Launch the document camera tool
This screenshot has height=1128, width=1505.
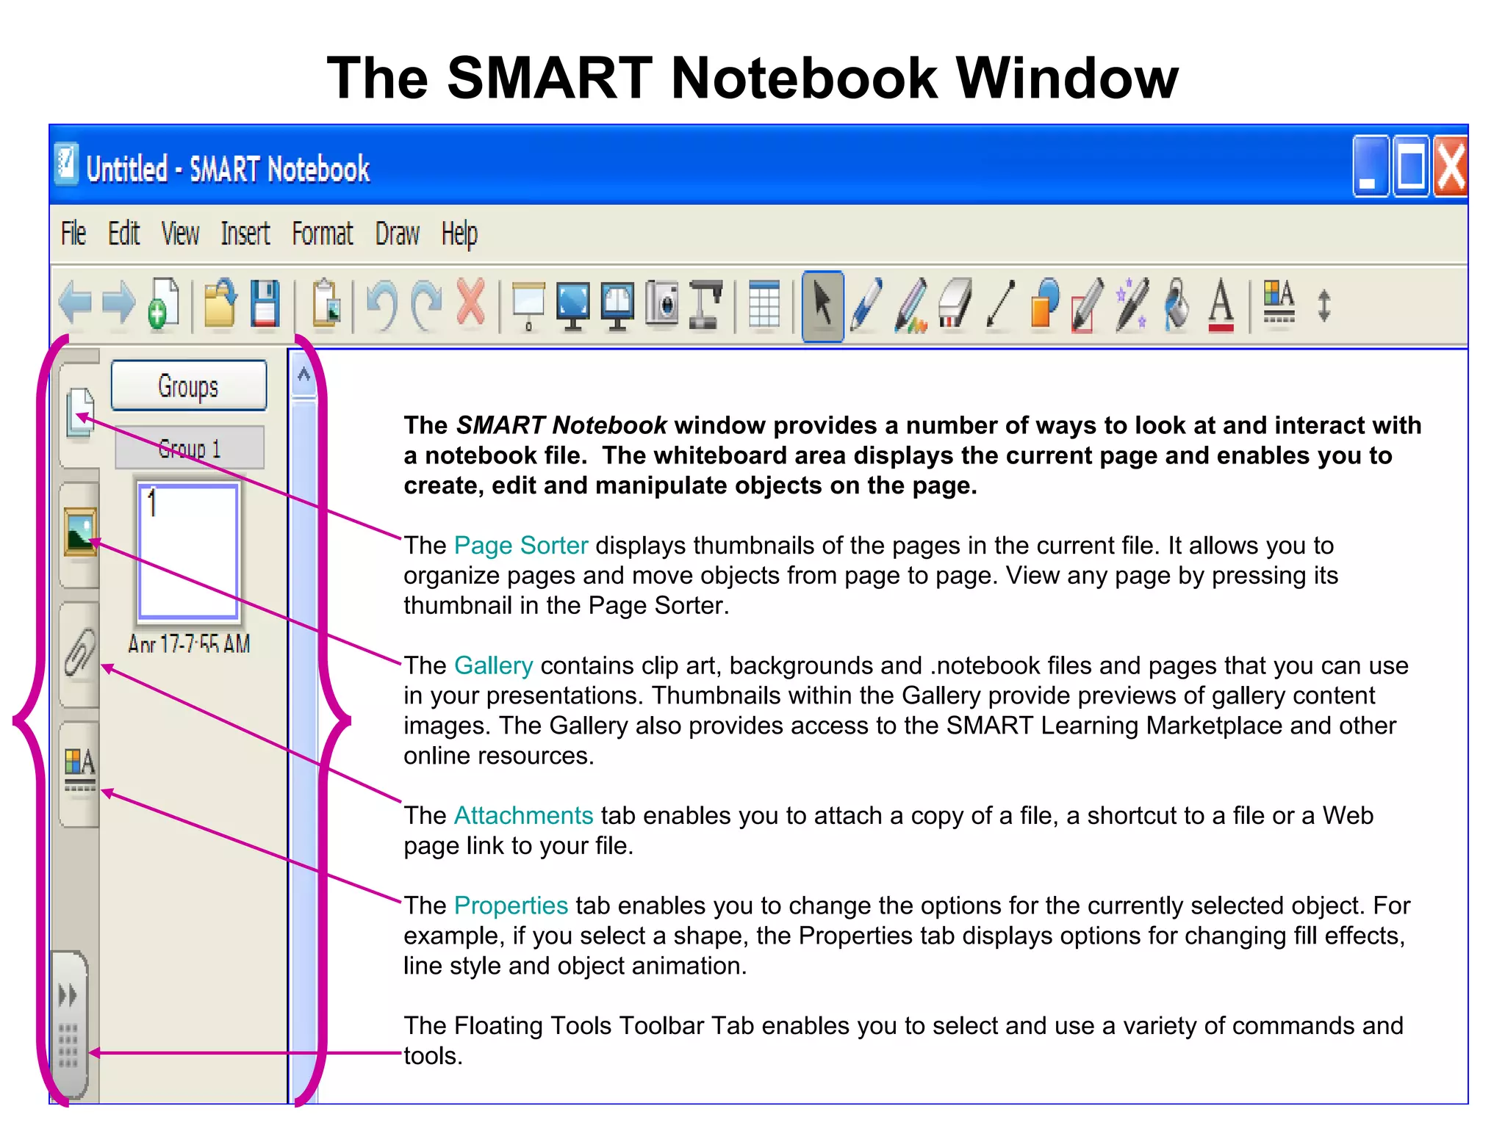click(706, 304)
